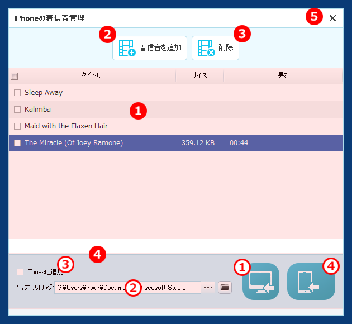Select The Miracle (Of Joey Ramone) title

pos(74,143)
